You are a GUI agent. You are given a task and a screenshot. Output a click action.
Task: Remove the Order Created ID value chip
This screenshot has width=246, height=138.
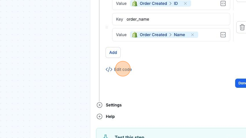coord(185,4)
